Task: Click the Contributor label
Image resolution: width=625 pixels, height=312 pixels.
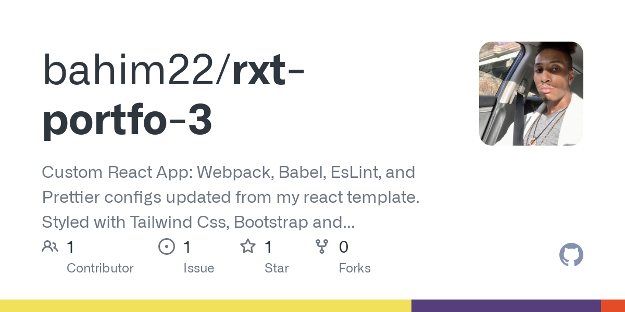Action: click(x=100, y=268)
